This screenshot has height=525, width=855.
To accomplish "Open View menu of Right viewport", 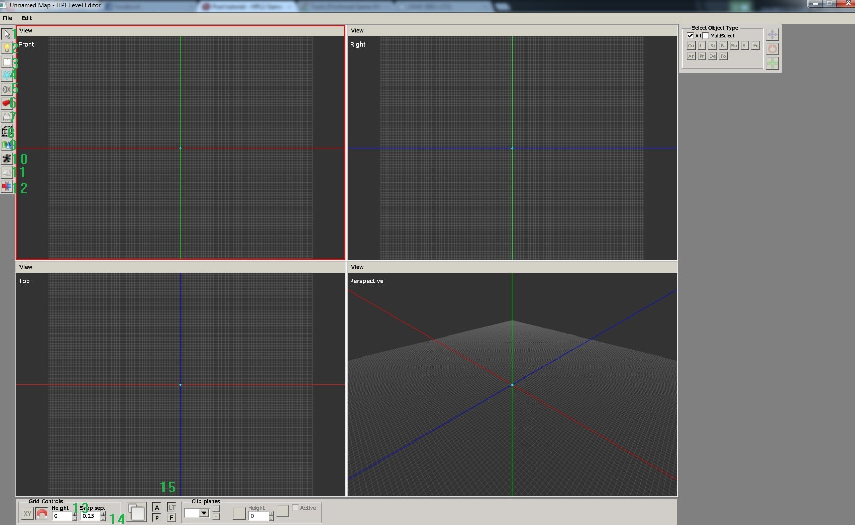I will tap(357, 31).
